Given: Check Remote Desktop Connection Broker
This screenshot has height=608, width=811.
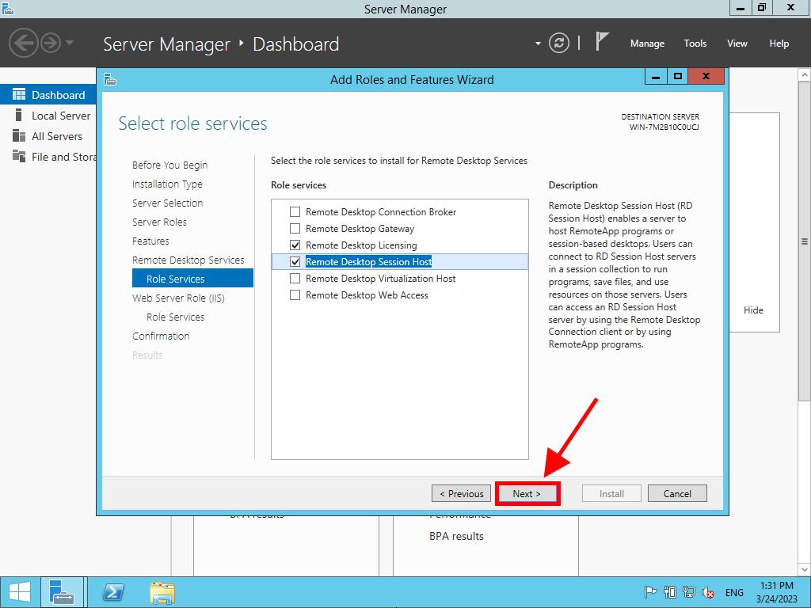Looking at the screenshot, I should [295, 212].
